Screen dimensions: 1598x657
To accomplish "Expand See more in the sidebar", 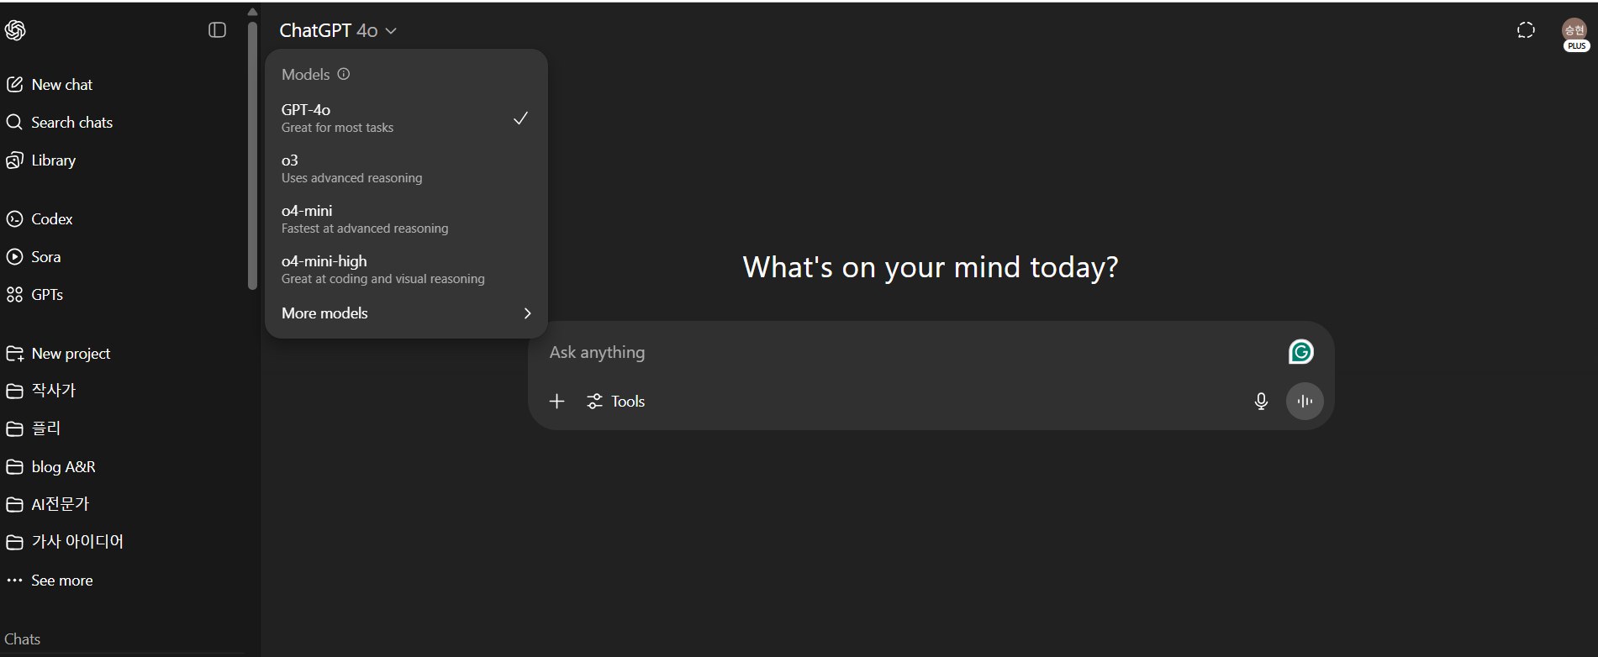I will pyautogui.click(x=61, y=581).
